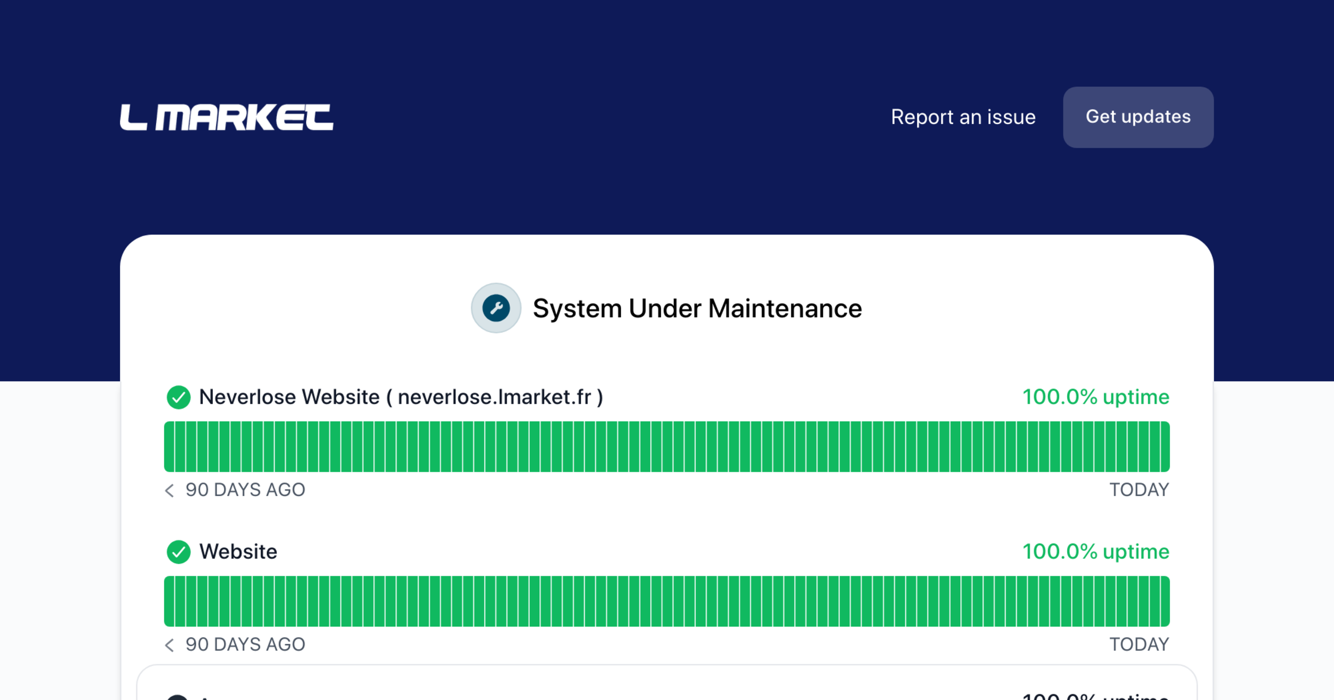Image resolution: width=1334 pixels, height=700 pixels.
Task: Click the L Market logo
Action: pyautogui.click(x=226, y=117)
